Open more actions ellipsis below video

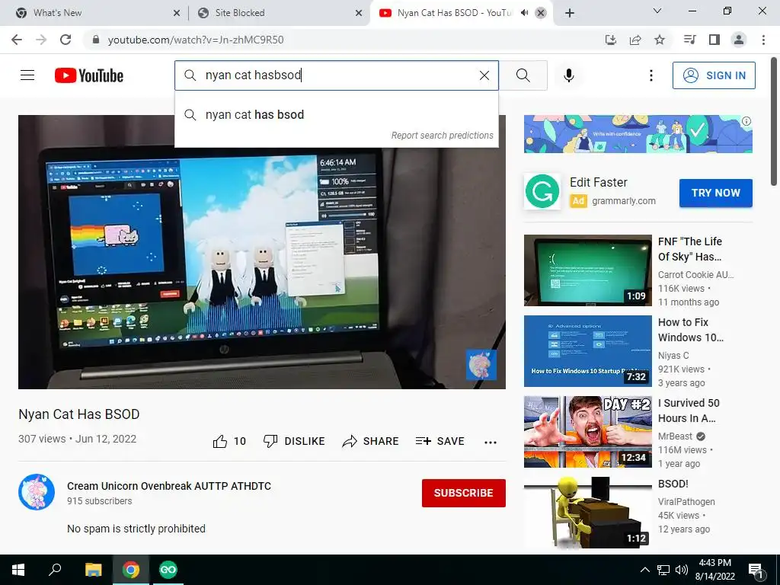pyautogui.click(x=491, y=443)
